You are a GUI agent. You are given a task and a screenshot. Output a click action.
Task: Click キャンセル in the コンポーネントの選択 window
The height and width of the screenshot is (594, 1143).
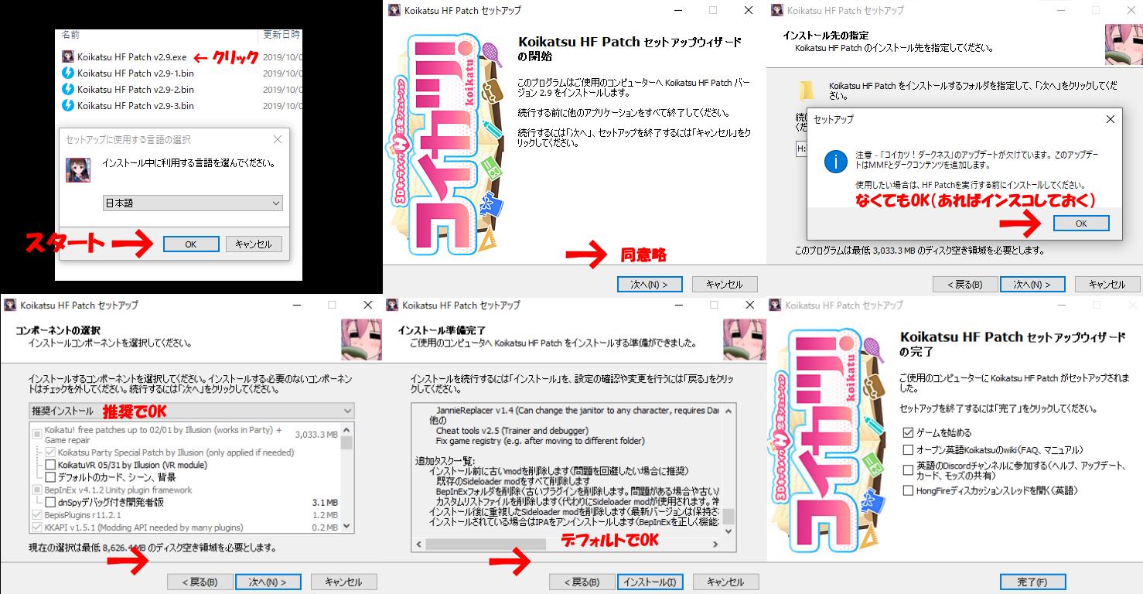343,582
